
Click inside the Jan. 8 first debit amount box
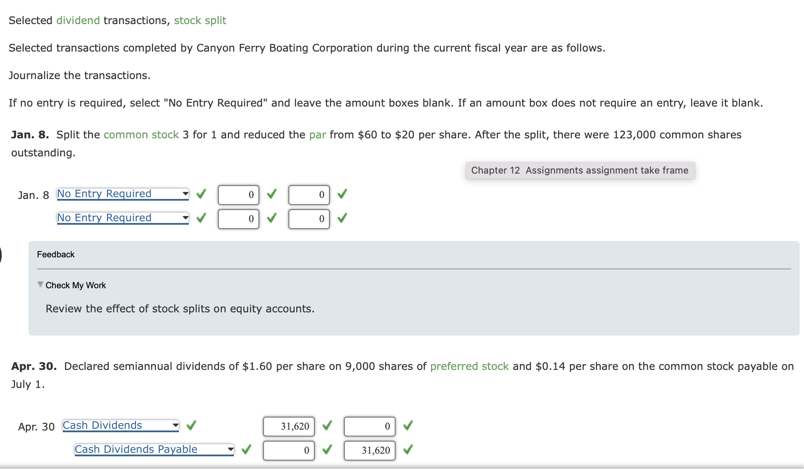point(238,195)
